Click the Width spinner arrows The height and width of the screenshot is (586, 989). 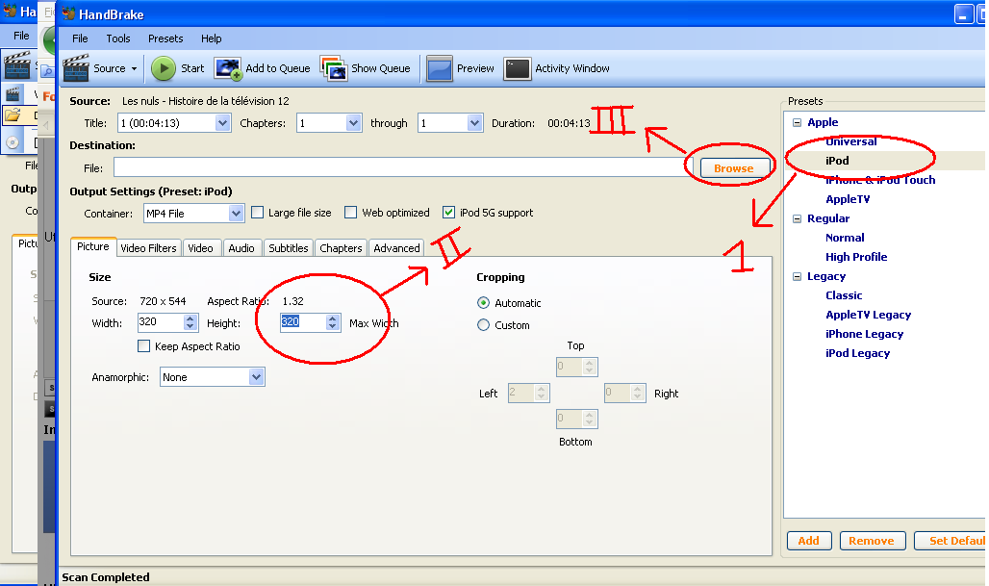pos(190,323)
